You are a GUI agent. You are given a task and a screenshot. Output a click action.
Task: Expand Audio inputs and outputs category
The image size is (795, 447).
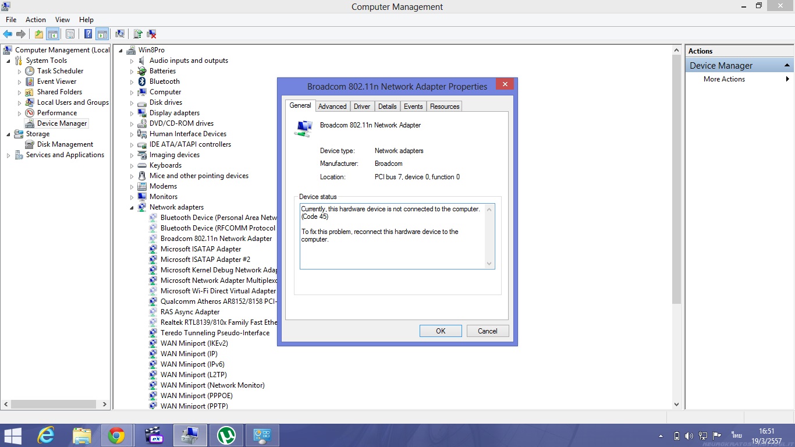[132, 61]
